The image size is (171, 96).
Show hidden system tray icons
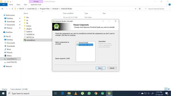139,93
